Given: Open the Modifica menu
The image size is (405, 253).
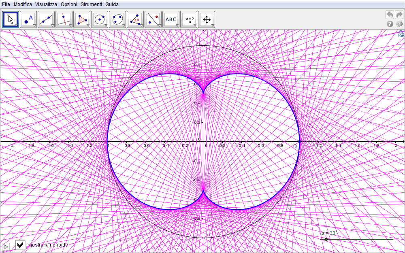Looking at the screenshot, I should point(22,4).
